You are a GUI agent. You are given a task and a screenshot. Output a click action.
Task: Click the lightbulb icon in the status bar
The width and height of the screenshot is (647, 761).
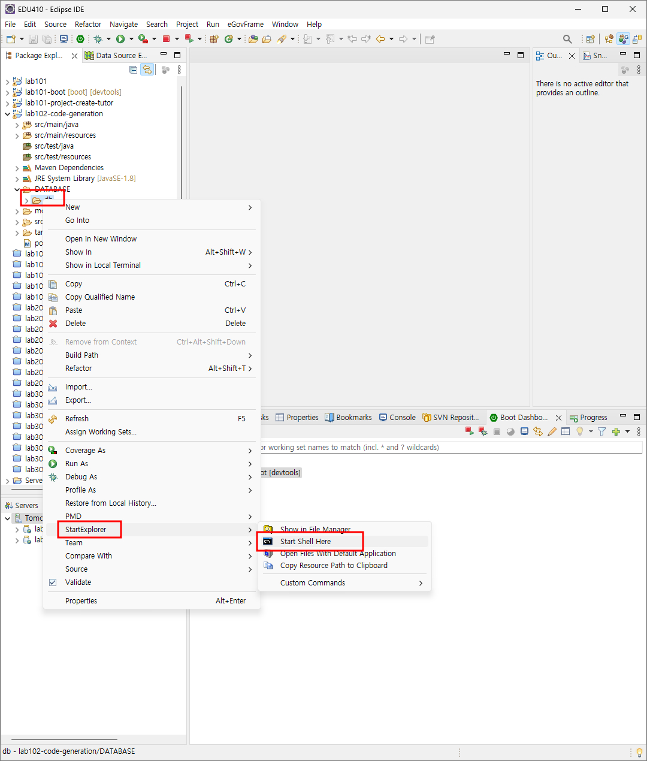tap(639, 753)
